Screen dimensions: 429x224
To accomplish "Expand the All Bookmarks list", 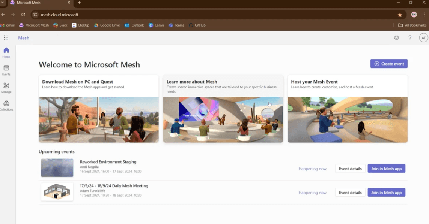I will click(412, 25).
